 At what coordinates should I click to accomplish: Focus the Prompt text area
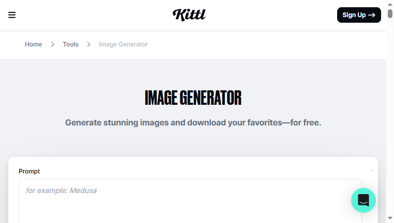click(x=190, y=201)
